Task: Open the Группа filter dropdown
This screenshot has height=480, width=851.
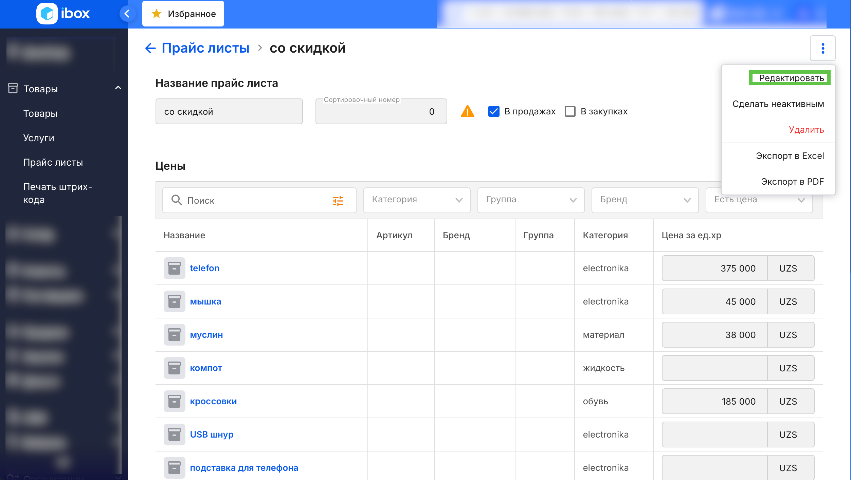Action: coord(530,200)
